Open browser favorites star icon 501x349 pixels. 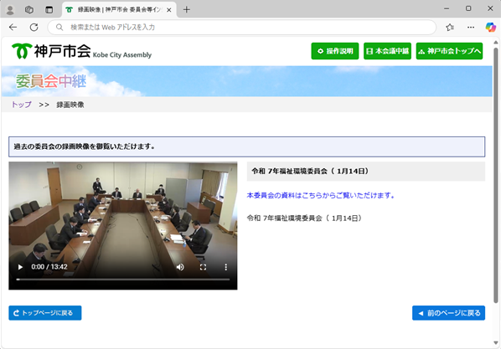(x=450, y=28)
